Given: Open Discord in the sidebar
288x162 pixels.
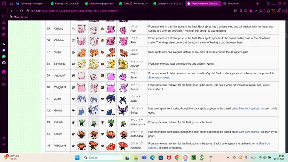Looking at the screenshot, I should click(x=4, y=63).
